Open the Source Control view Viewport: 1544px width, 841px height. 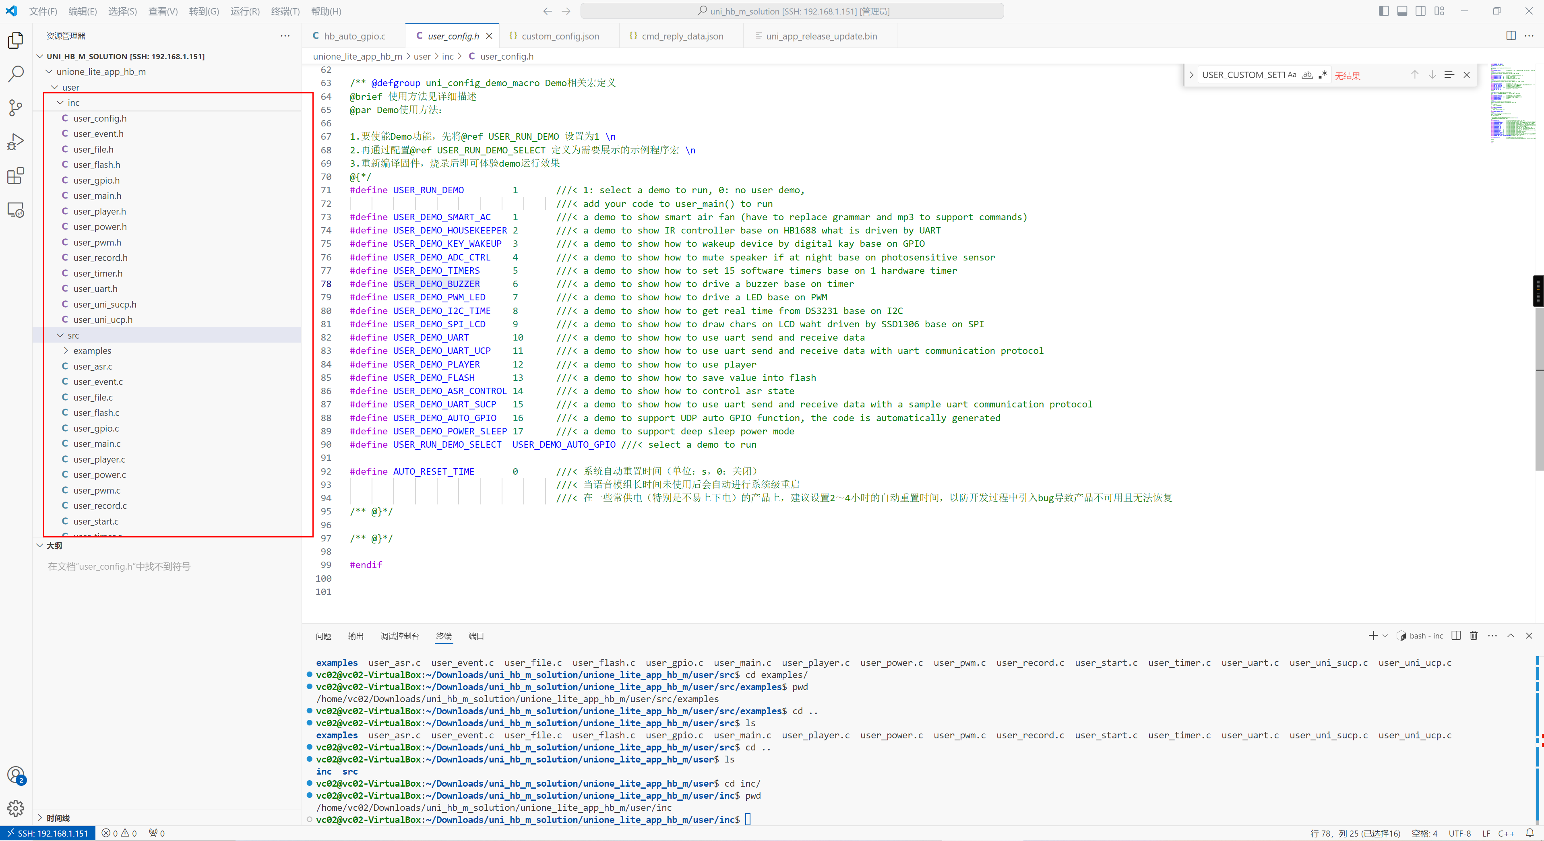coord(16,108)
